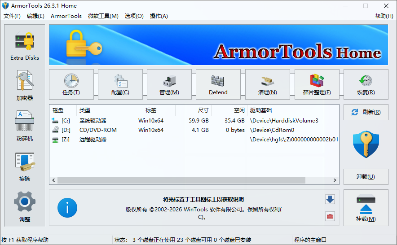The height and width of the screenshot is (245, 397).
Task: Click the disk list scroll left arrow
Action: (x=53, y=180)
